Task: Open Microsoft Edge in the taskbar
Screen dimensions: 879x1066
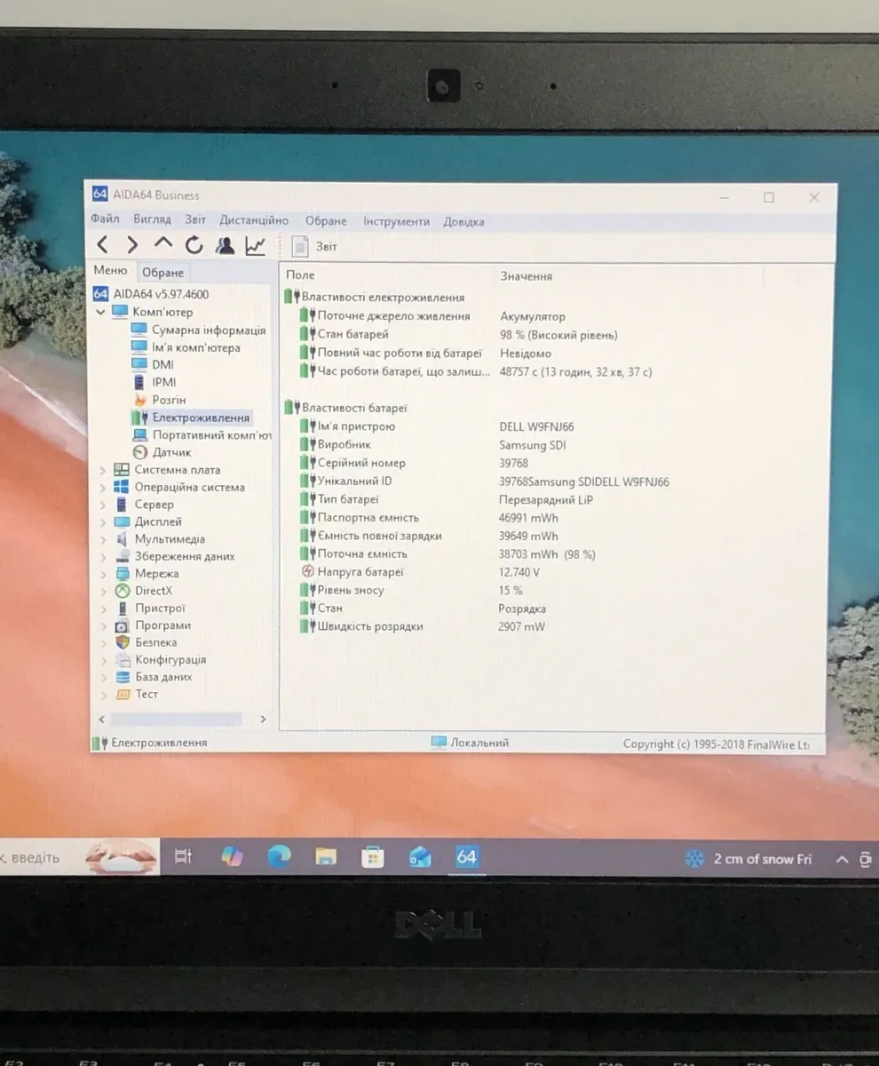Action: (279, 857)
